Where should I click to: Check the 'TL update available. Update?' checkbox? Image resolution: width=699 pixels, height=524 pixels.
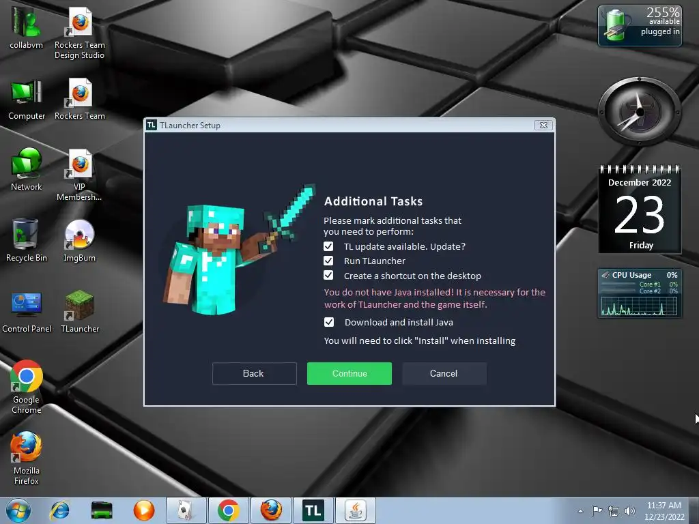328,246
